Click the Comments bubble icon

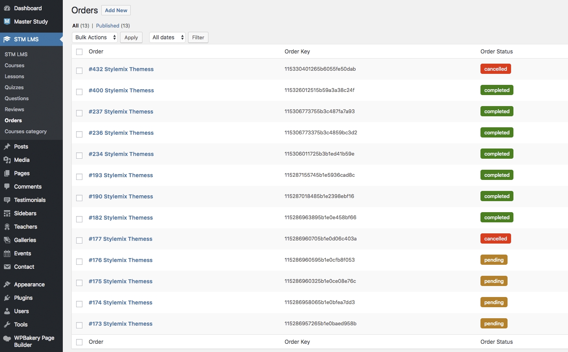[x=7, y=187]
